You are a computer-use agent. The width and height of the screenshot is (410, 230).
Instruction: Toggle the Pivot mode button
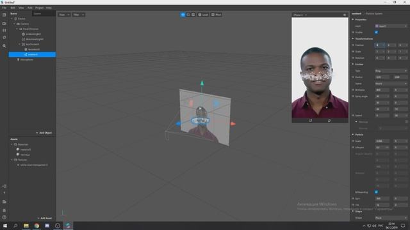pyautogui.click(x=217, y=15)
